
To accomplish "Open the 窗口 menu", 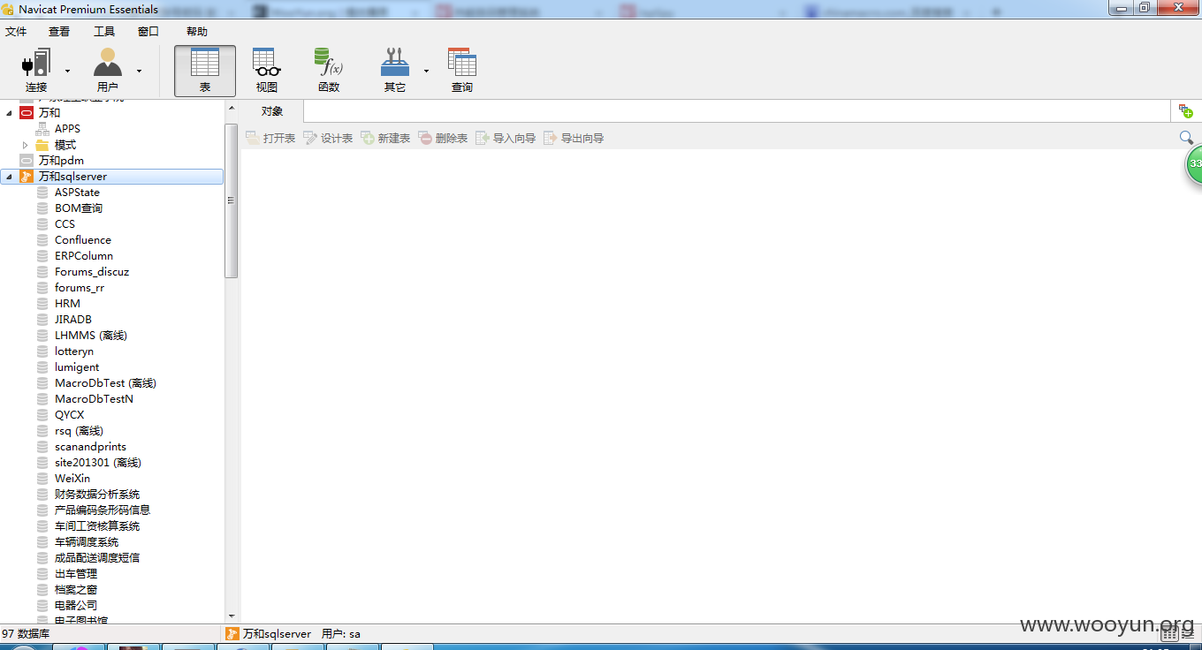I will (148, 32).
